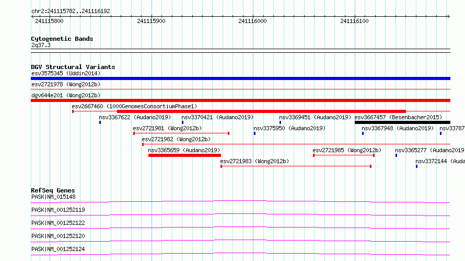Click the PASK|NM_015148 gene label
465x261 pixels.
(53, 197)
